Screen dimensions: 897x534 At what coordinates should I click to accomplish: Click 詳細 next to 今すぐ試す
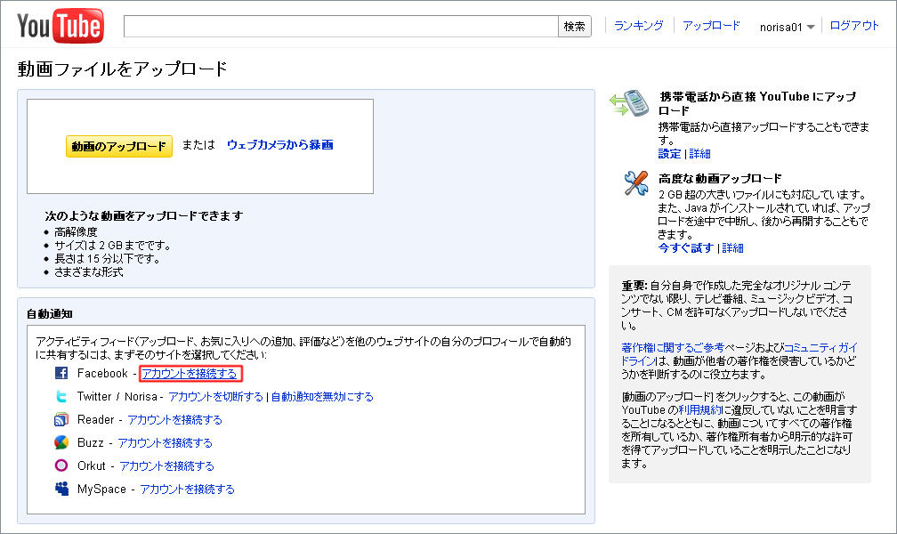pos(733,247)
